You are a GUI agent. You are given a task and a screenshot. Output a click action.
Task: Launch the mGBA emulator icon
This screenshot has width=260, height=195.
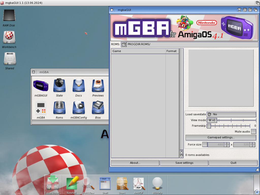point(41,108)
